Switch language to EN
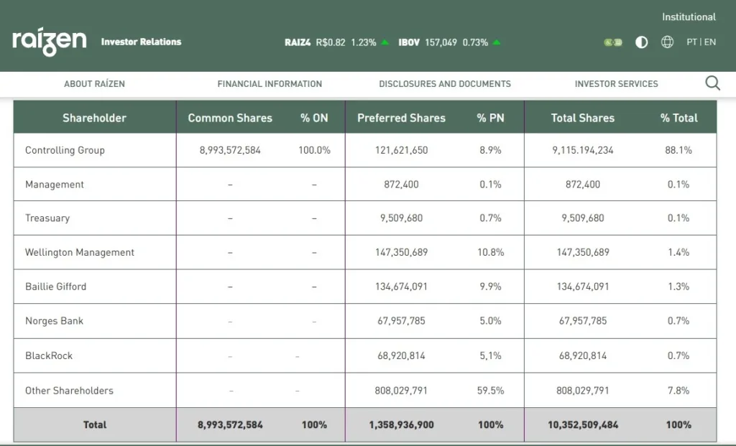The width and height of the screenshot is (736, 446). [710, 42]
